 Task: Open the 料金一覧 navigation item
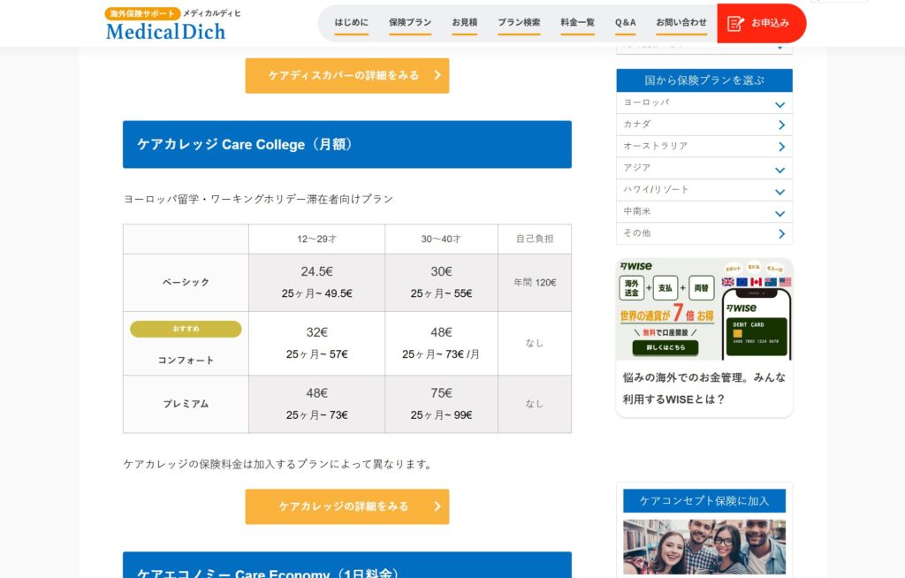coord(577,22)
